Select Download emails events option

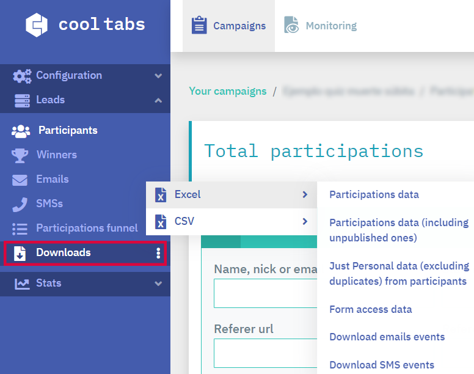[x=387, y=337]
